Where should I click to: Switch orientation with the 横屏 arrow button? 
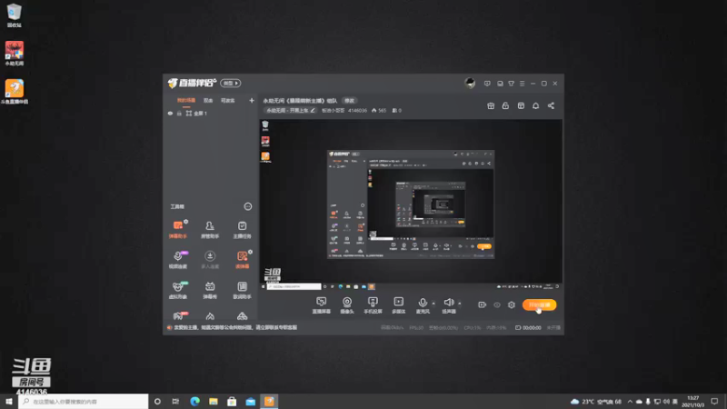231,83
